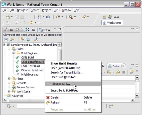Select the Team Central tab
142x115 pixels.
point(30,30)
